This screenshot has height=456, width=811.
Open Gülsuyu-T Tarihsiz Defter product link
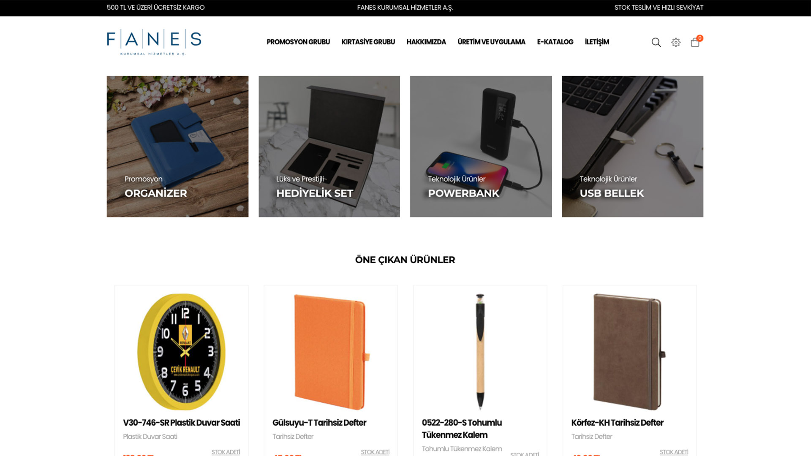pyautogui.click(x=319, y=423)
